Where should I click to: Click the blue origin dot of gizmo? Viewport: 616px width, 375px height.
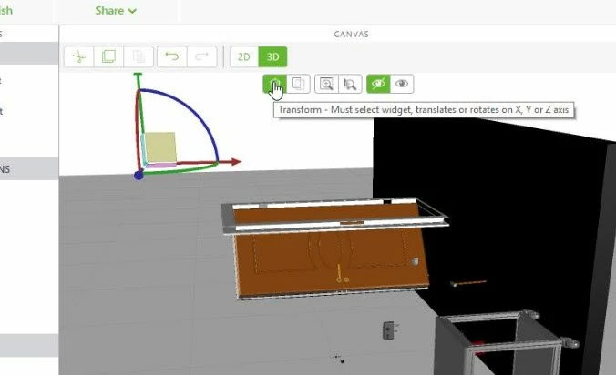139,176
